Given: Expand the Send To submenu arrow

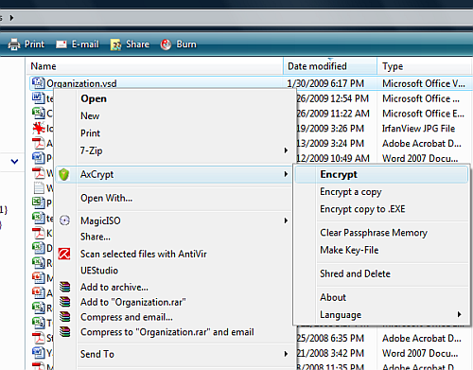Looking at the screenshot, I should click(286, 354).
